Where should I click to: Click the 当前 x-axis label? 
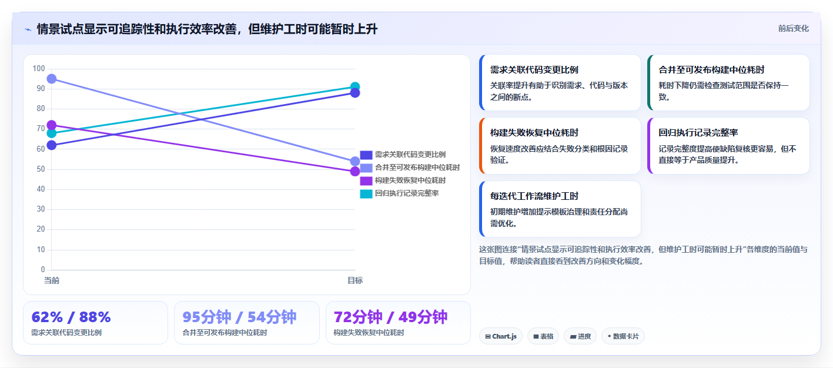point(52,280)
